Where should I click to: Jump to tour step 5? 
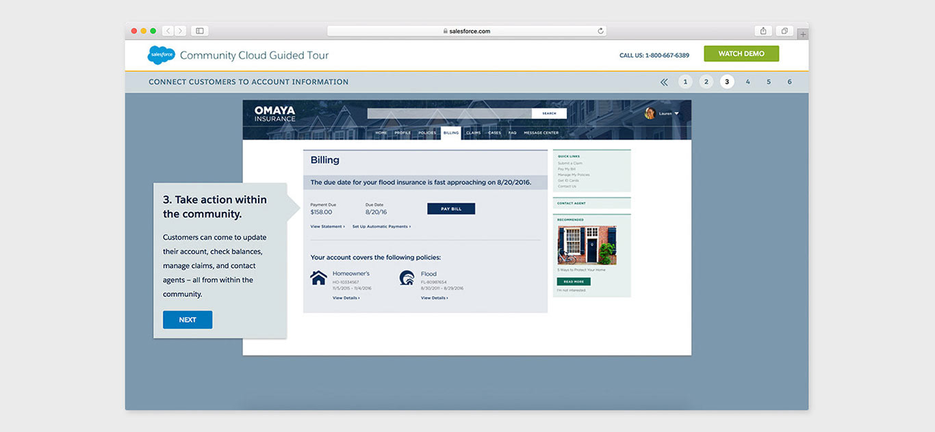pyautogui.click(x=769, y=82)
